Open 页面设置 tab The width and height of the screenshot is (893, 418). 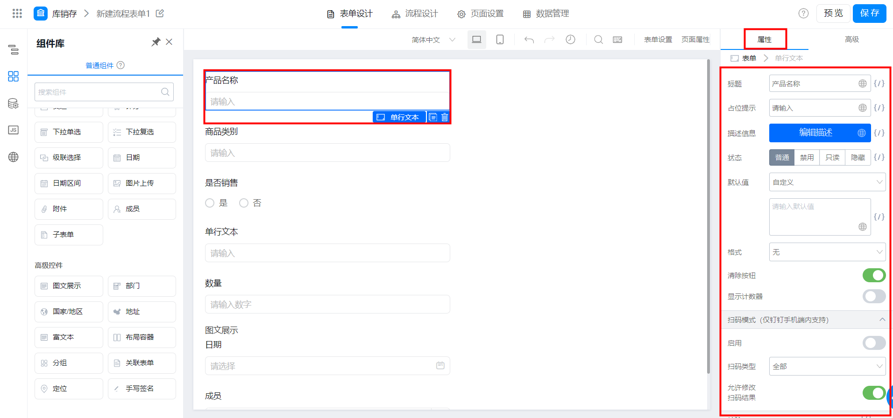pos(480,14)
